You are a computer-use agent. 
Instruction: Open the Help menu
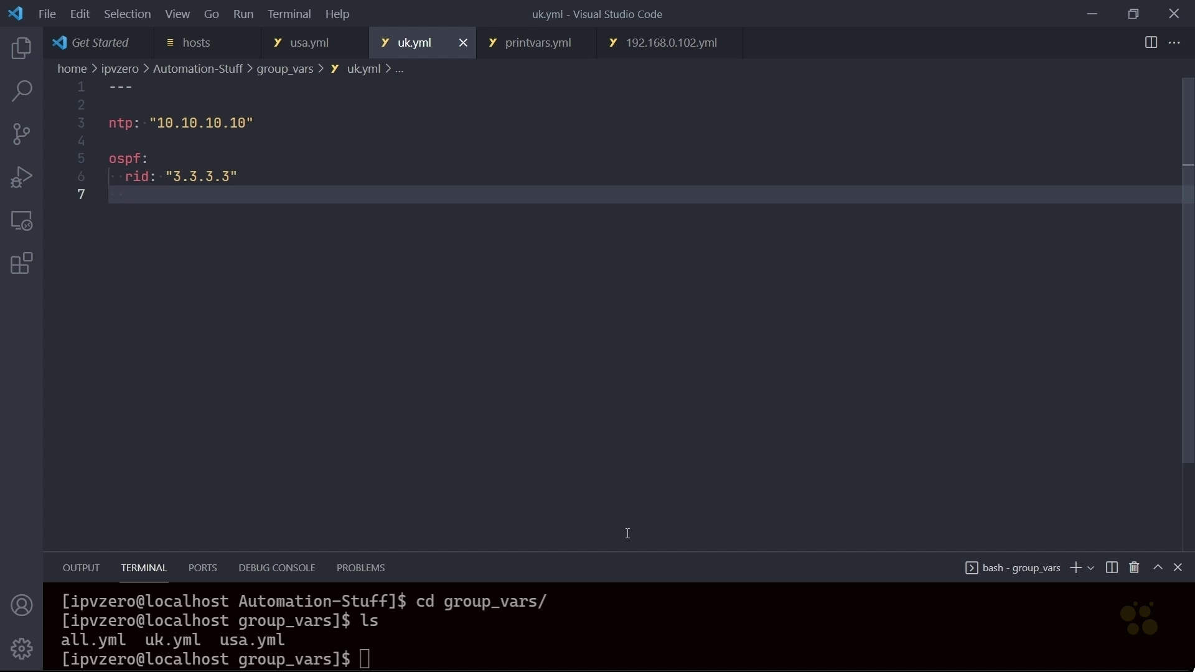[x=338, y=14]
